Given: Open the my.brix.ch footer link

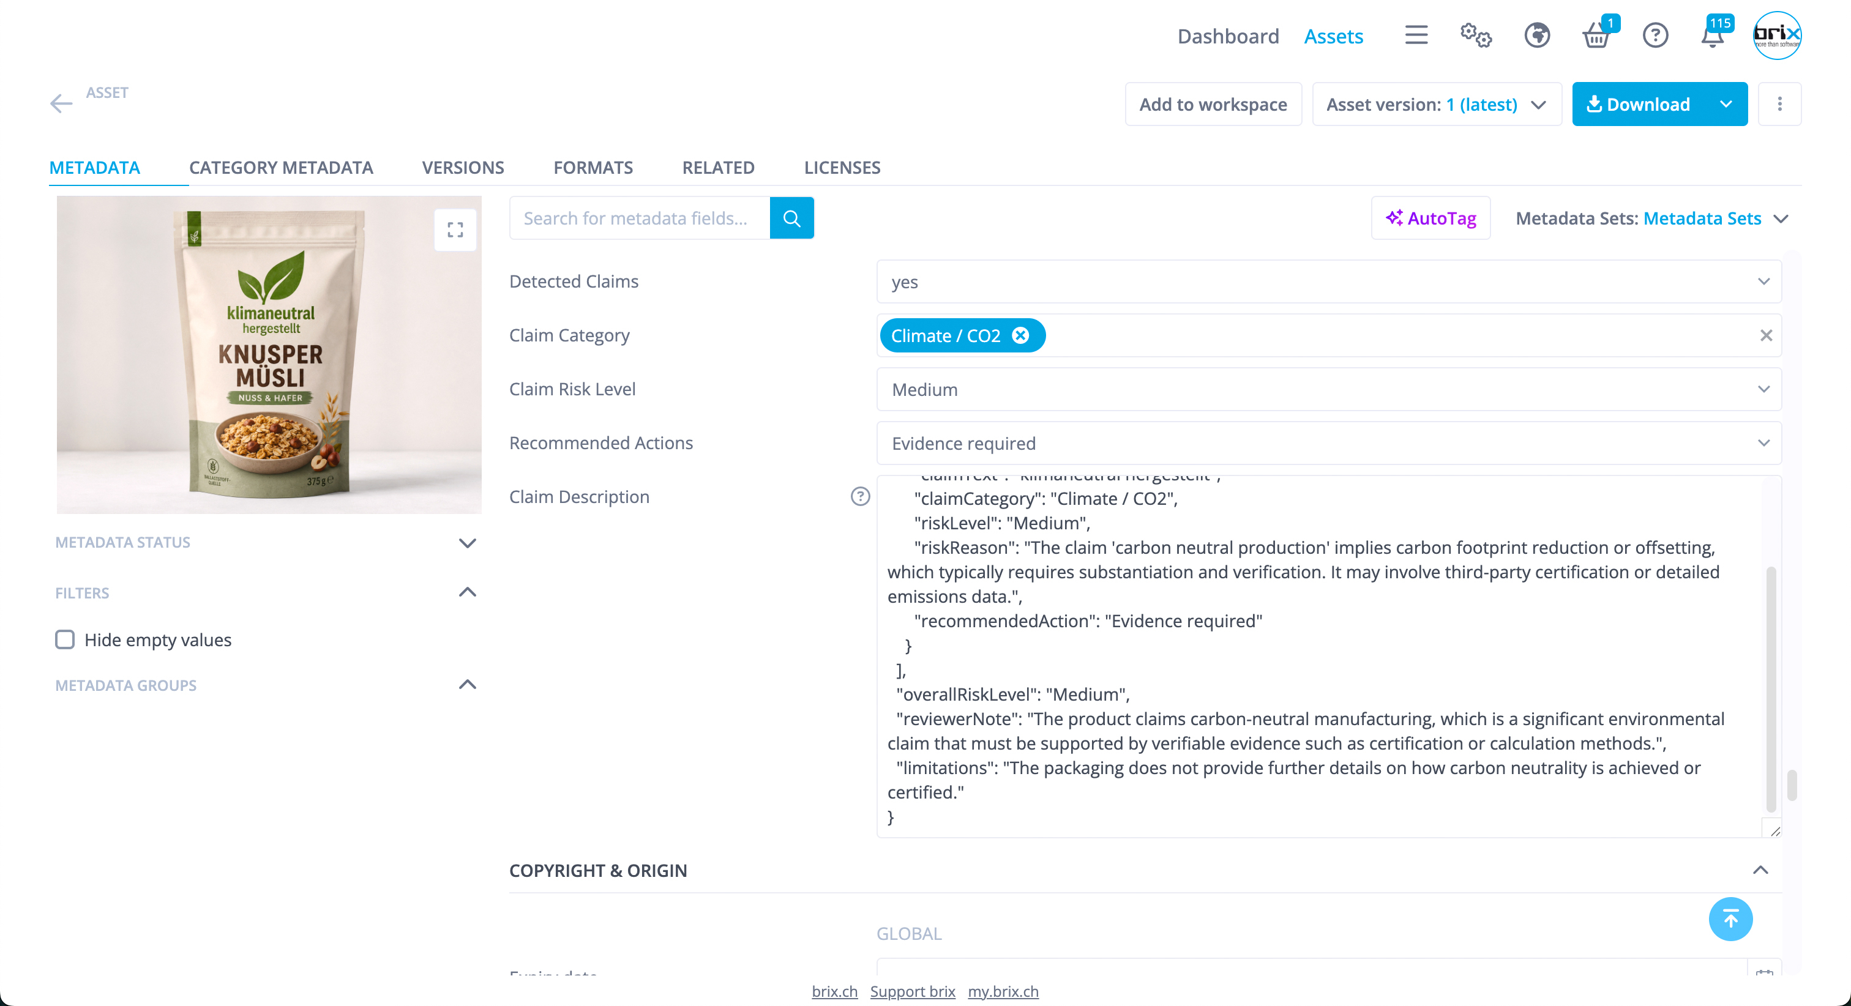Looking at the screenshot, I should [1003, 991].
